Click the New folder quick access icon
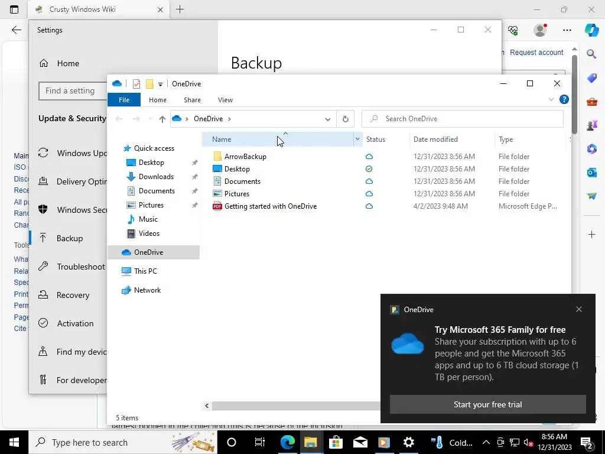 149,84
